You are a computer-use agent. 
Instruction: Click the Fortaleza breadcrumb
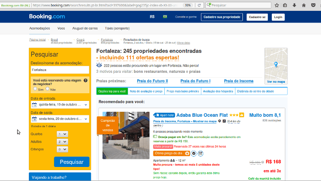tap(107, 40)
